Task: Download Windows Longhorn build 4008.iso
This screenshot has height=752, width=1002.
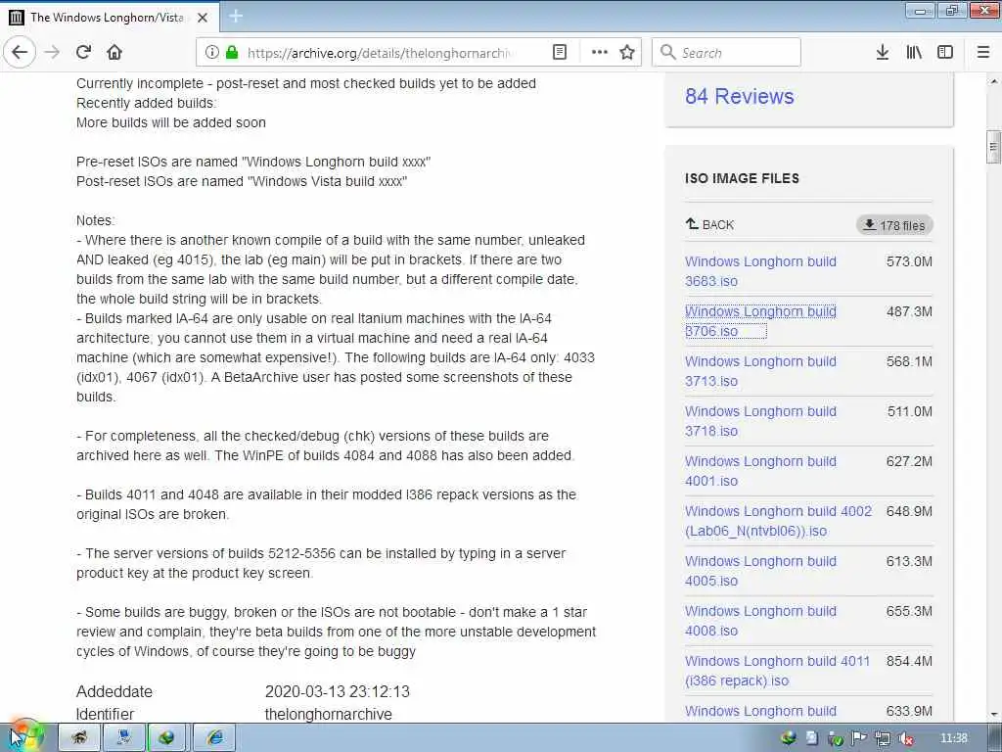Action: [760, 620]
